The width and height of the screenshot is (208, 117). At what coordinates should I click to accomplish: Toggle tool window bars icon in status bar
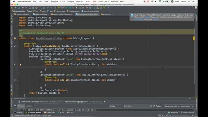pos(12,115)
